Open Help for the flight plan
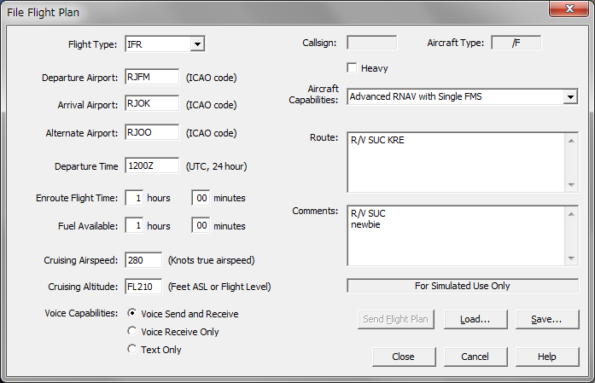 546,357
